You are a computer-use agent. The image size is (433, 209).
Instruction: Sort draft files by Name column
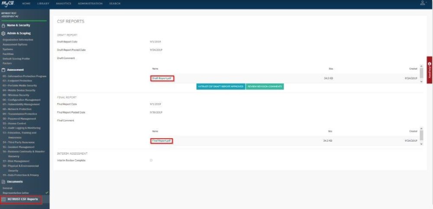coord(155,69)
